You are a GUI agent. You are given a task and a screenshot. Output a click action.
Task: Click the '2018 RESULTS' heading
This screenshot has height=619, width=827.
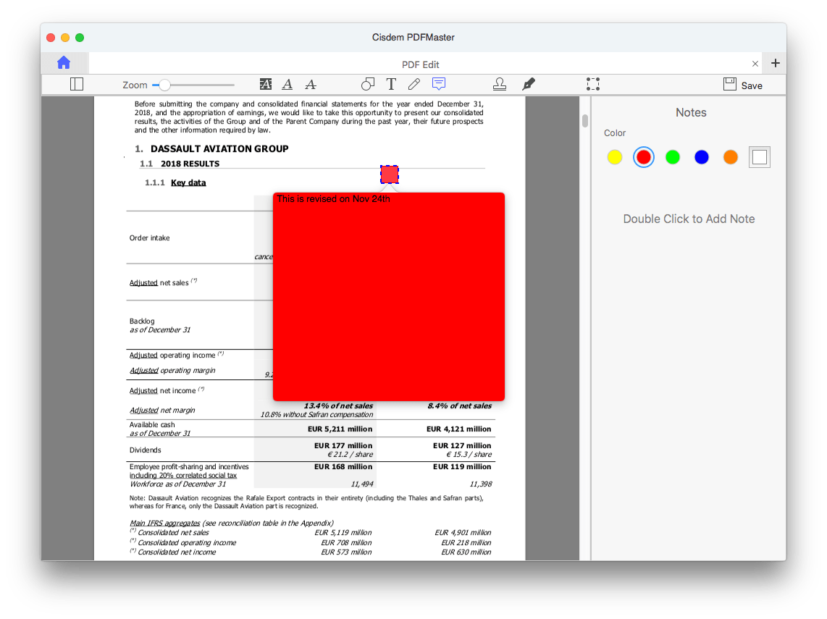190,164
